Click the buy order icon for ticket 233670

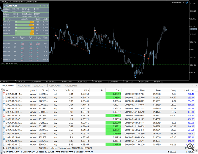pyautogui.click(x=4, y=141)
